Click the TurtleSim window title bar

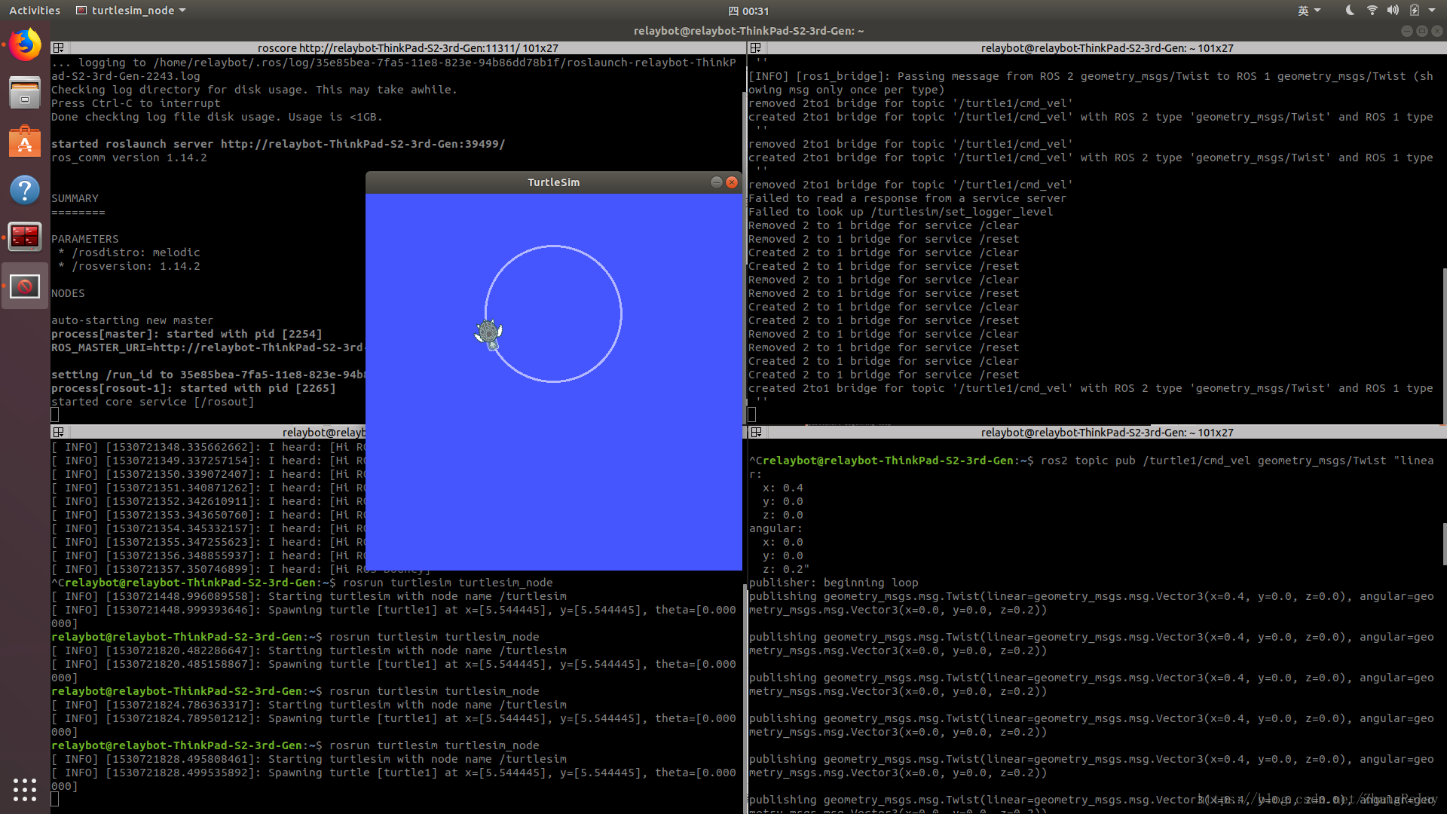coord(554,182)
